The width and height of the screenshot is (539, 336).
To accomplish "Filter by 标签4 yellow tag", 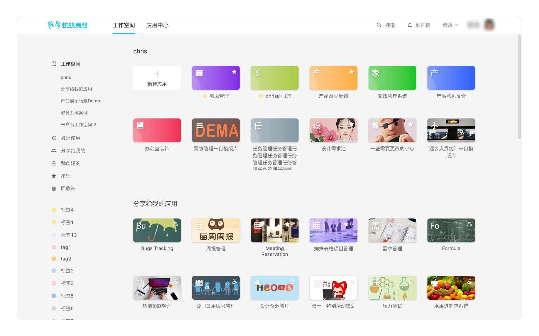I will click(x=54, y=210).
